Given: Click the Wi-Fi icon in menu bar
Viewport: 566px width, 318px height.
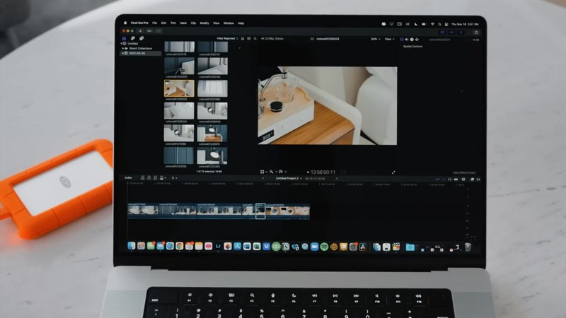Looking at the screenshot, I should tap(432, 24).
